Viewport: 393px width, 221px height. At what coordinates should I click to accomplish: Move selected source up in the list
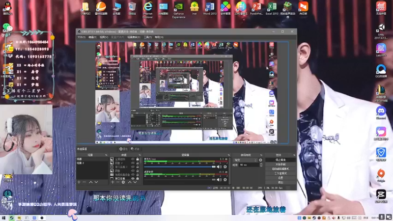(130, 182)
